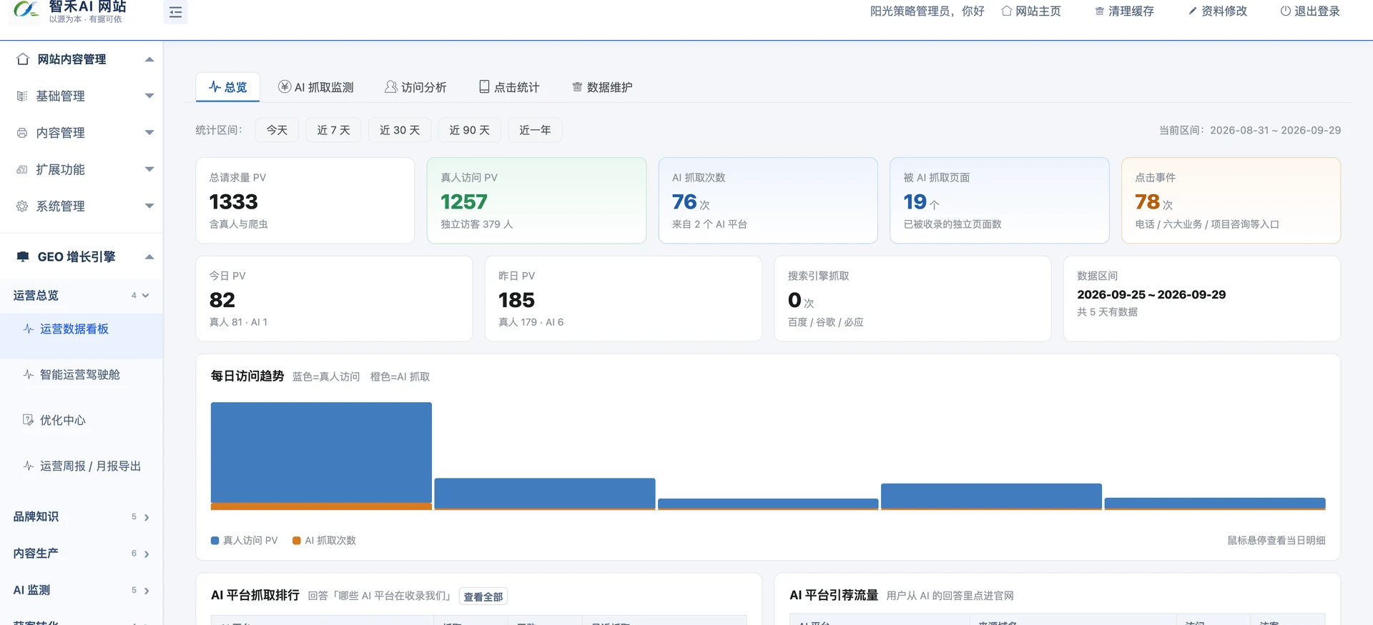Collapse the 网站内容管理 section arrow
This screenshot has height=625, width=1373.
coord(149,59)
